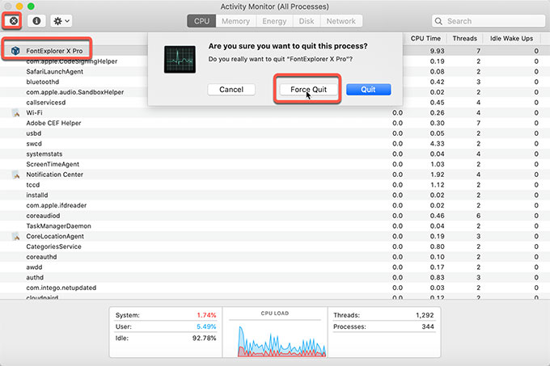550x366 pixels.
Task: Select the ScreenTimeAgent process
Action: 53,164
